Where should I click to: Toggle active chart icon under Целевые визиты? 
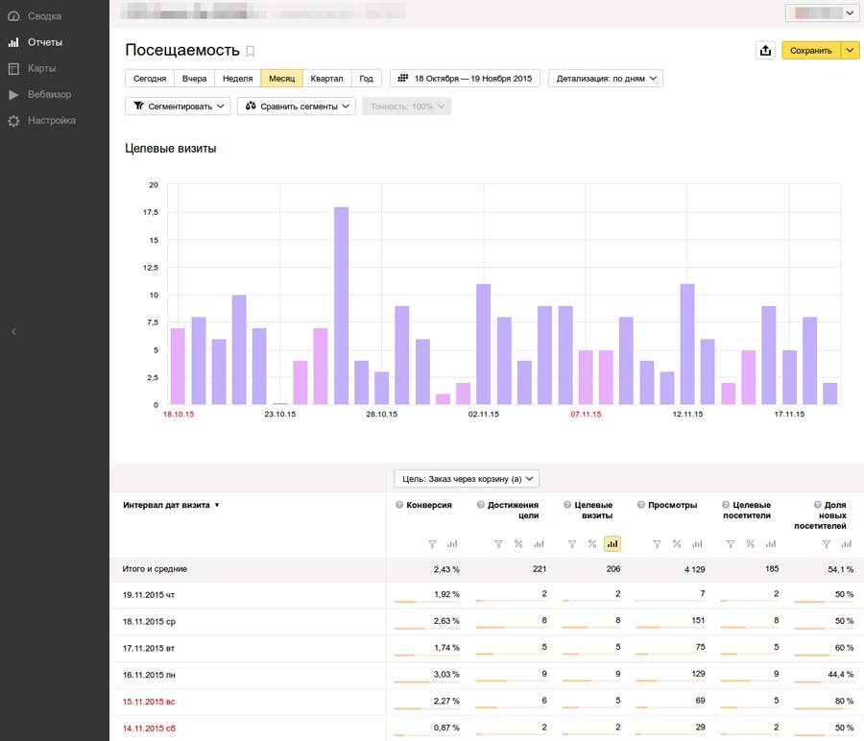[612, 544]
